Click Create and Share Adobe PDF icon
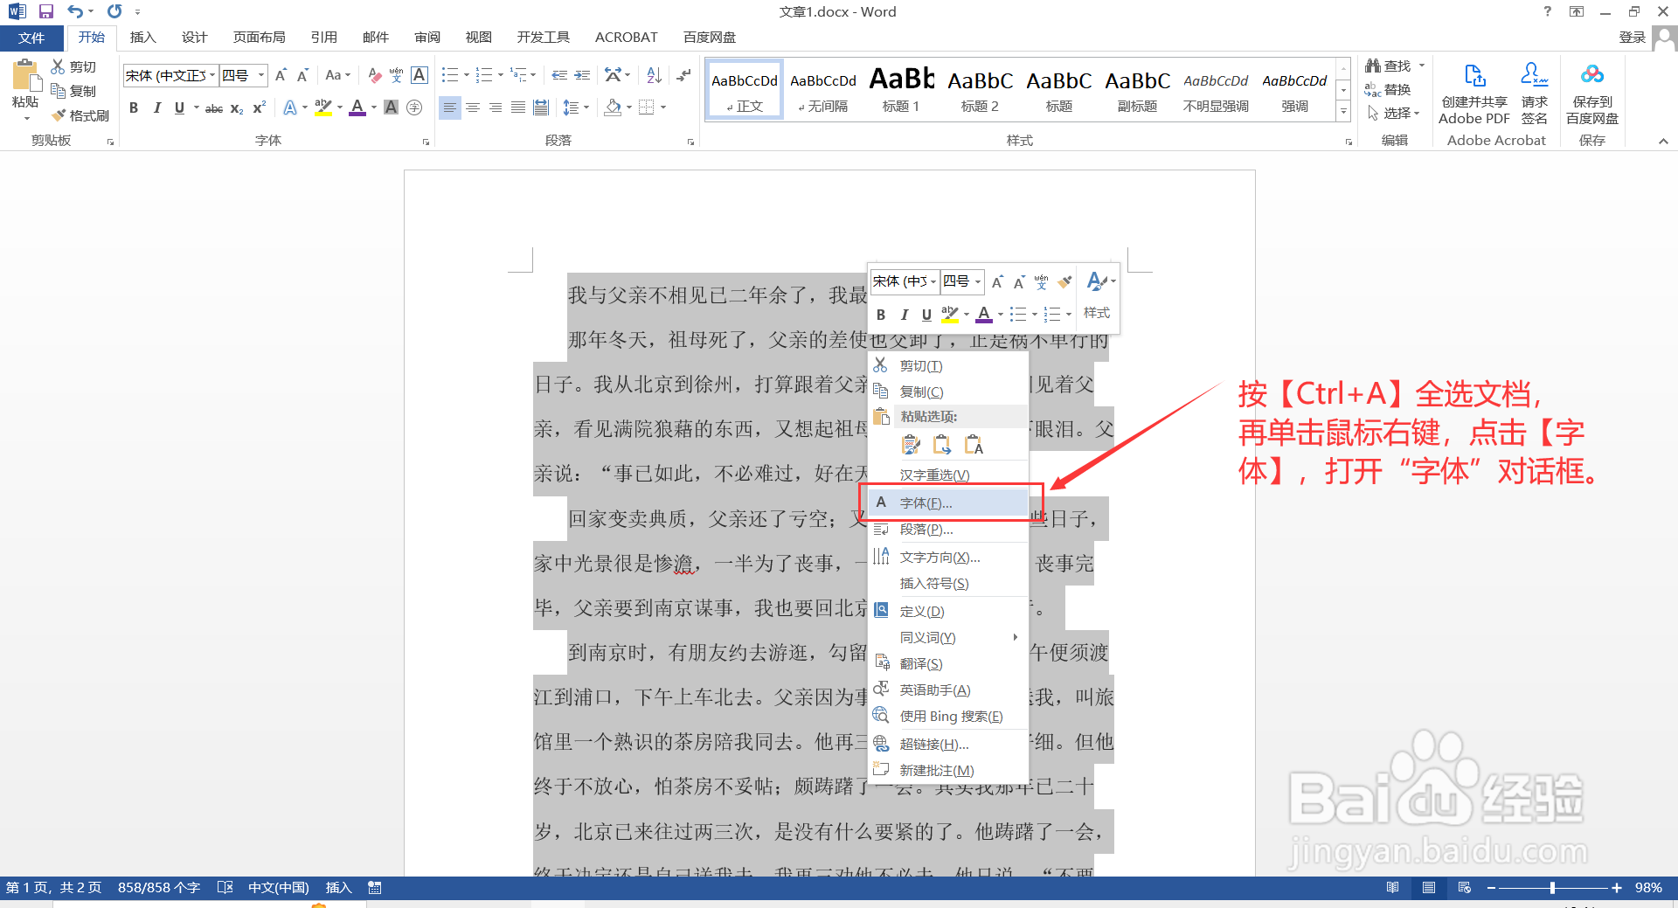This screenshot has height=908, width=1678. click(1474, 94)
